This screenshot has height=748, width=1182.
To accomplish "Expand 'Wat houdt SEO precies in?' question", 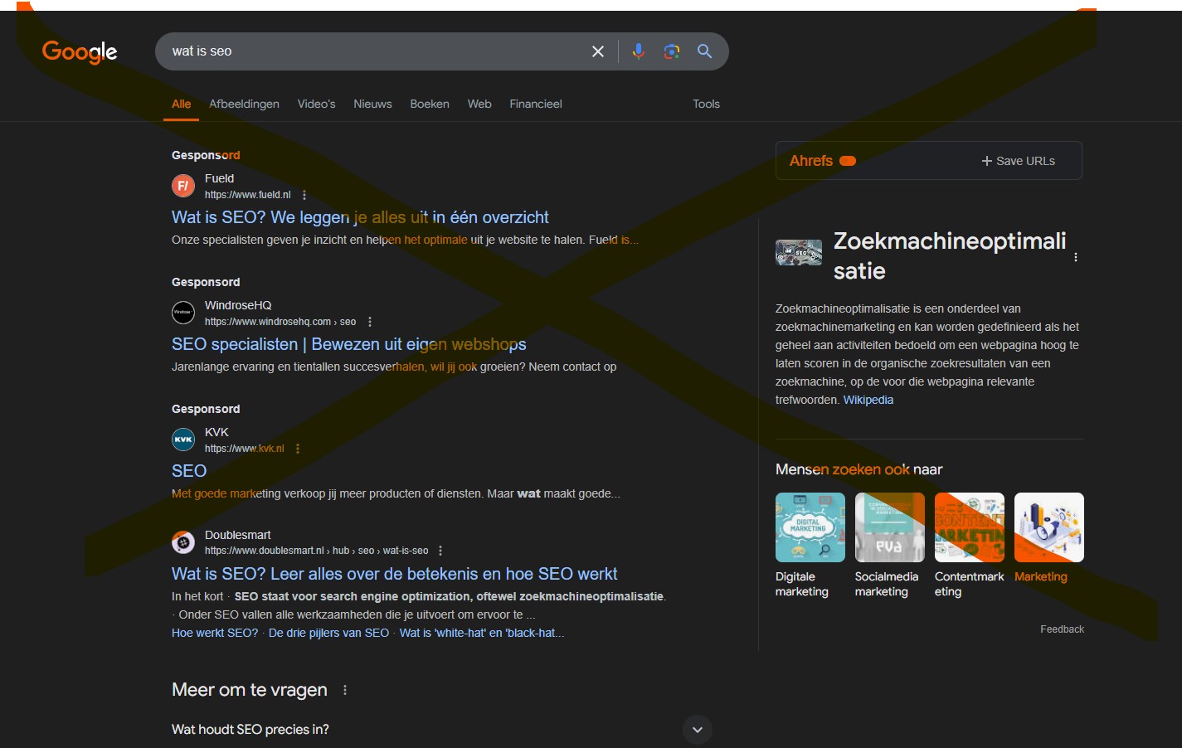I will coord(697,730).
